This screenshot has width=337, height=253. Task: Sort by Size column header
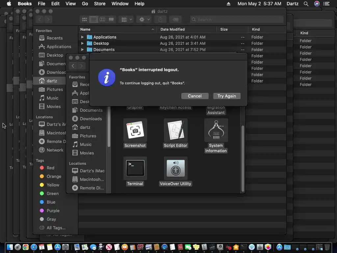point(232,29)
